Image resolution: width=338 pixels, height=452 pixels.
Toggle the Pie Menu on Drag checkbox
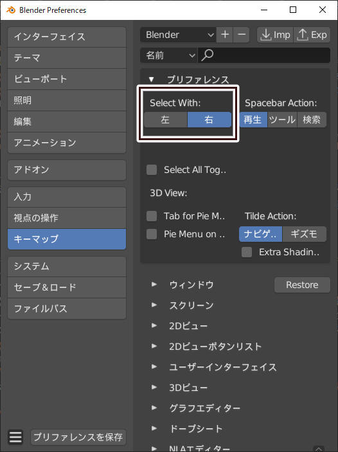point(152,234)
